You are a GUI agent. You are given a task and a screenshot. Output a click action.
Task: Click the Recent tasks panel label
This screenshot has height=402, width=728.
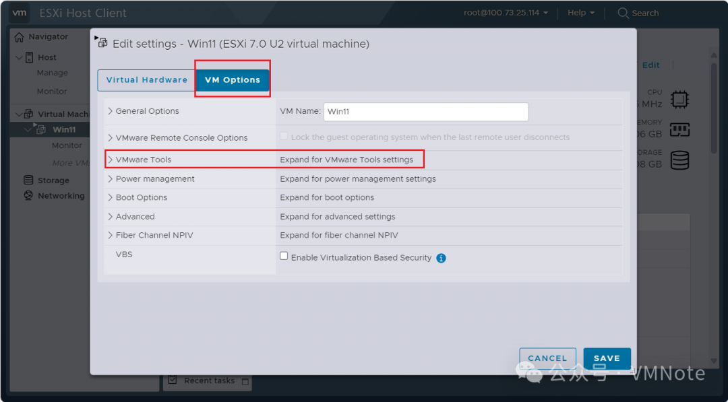pos(210,380)
